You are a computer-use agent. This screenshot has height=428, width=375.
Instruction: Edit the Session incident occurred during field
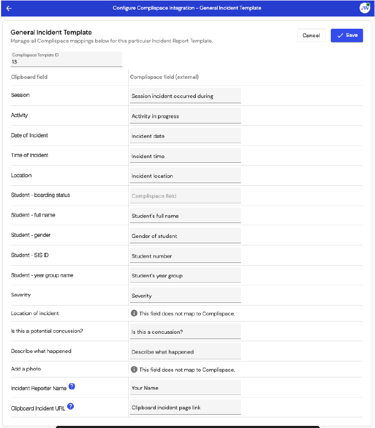(185, 95)
